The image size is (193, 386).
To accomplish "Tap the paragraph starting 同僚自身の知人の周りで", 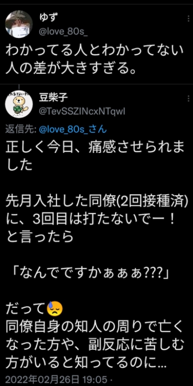I will pos(95,346).
